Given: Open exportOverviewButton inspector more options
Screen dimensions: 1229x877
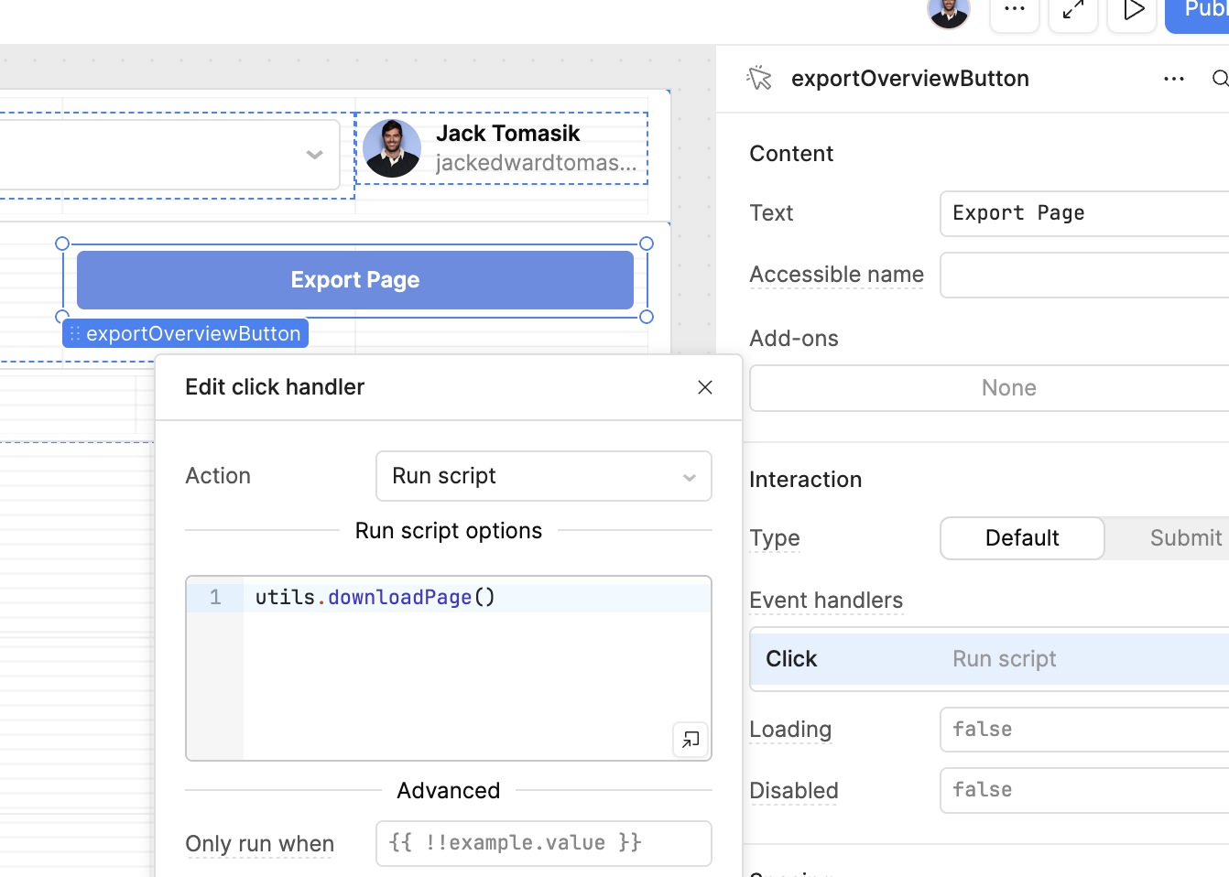Looking at the screenshot, I should tap(1173, 80).
